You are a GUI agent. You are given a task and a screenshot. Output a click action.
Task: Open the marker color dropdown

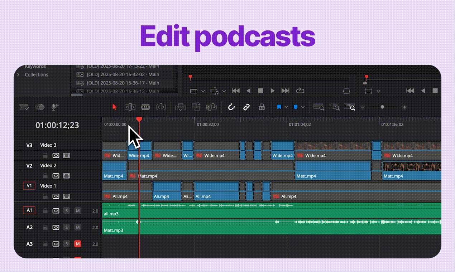(x=302, y=107)
